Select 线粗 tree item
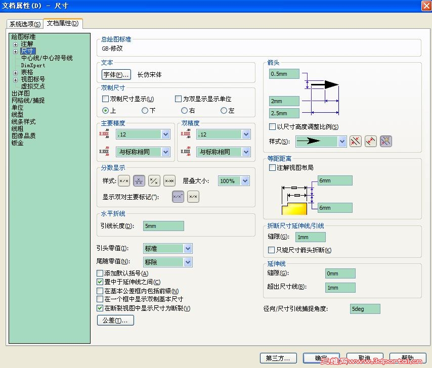432x368 pixels. coord(17,129)
